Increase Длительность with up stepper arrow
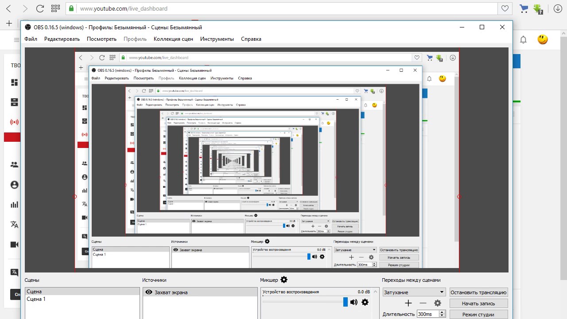Image resolution: width=567 pixels, height=319 pixels. click(442, 312)
